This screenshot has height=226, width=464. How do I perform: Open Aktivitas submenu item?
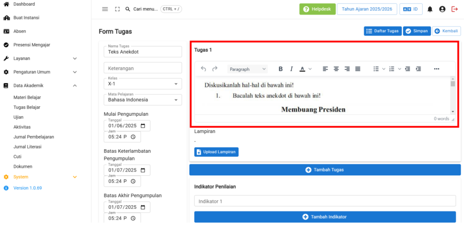pyautogui.click(x=22, y=127)
